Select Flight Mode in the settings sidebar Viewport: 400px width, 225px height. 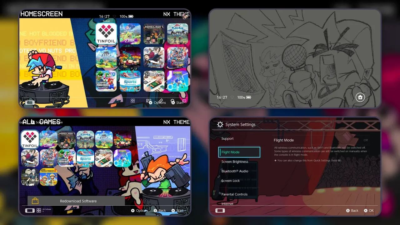click(239, 152)
